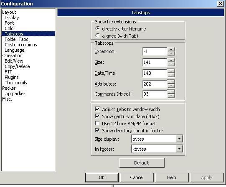Click into the Attributes value field
226x187 pixels.
pos(155,84)
